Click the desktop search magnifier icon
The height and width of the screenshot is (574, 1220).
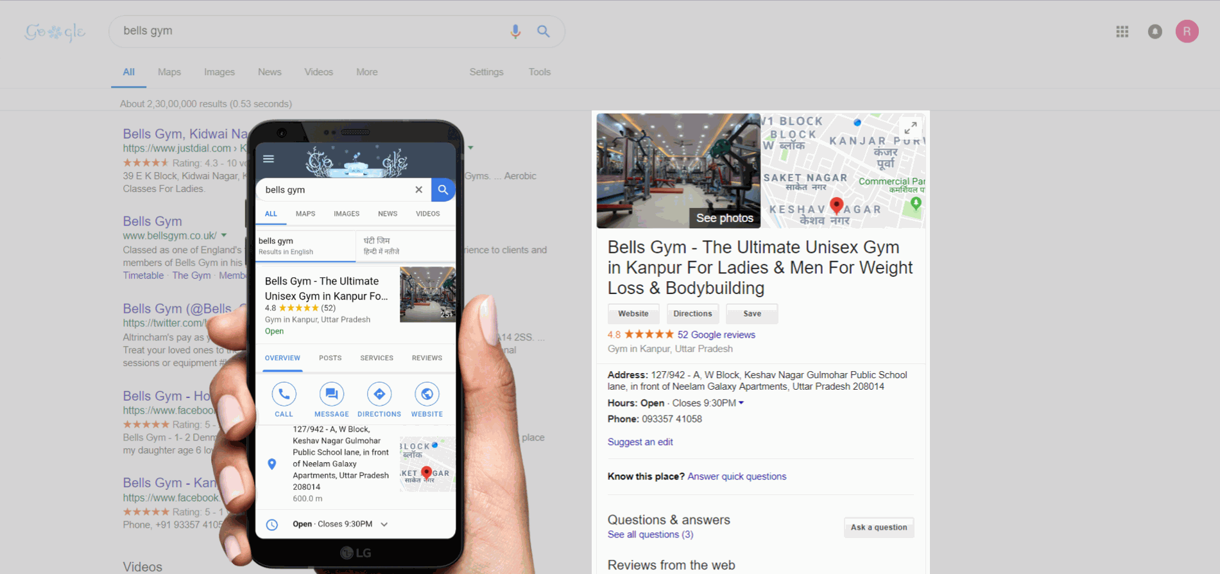tap(544, 31)
